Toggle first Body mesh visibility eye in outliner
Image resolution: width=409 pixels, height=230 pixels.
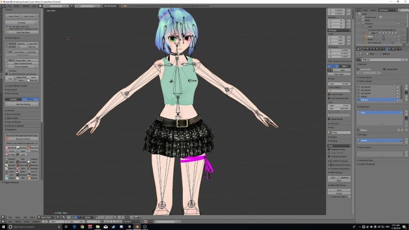[399, 36]
